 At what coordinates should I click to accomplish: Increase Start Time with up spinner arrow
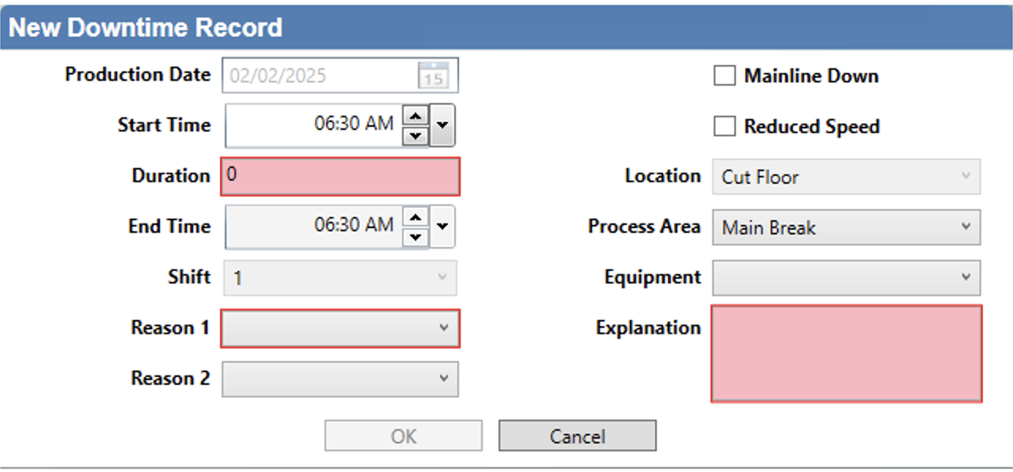tap(415, 116)
